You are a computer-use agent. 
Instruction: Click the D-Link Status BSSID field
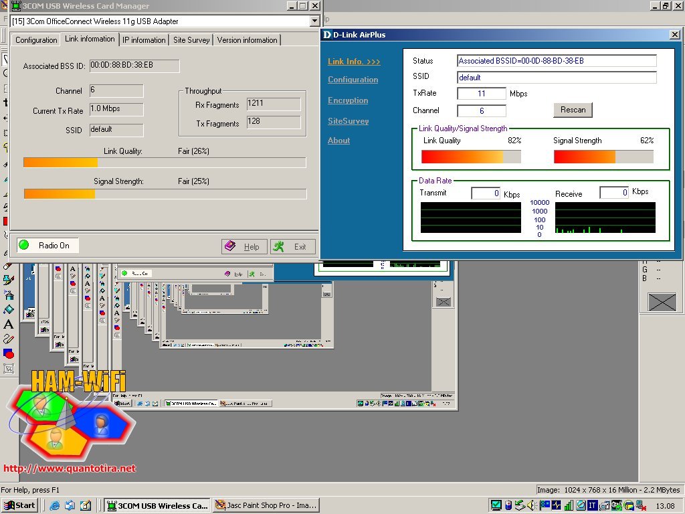pos(557,61)
